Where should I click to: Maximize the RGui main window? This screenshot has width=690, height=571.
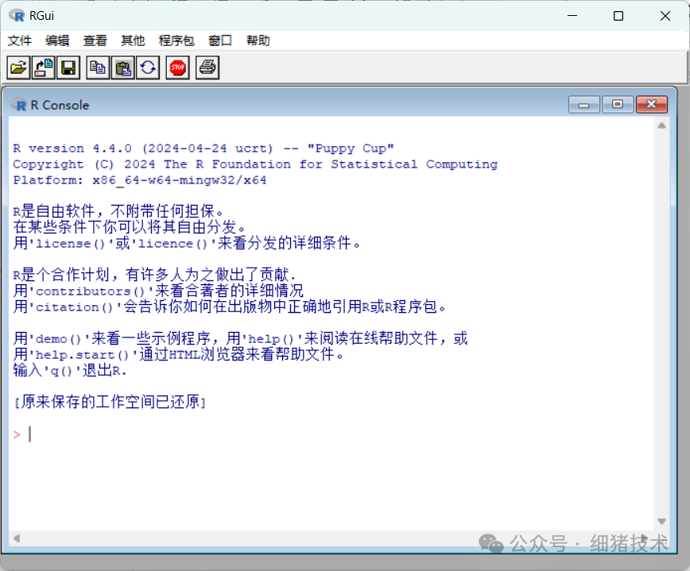pyautogui.click(x=618, y=16)
